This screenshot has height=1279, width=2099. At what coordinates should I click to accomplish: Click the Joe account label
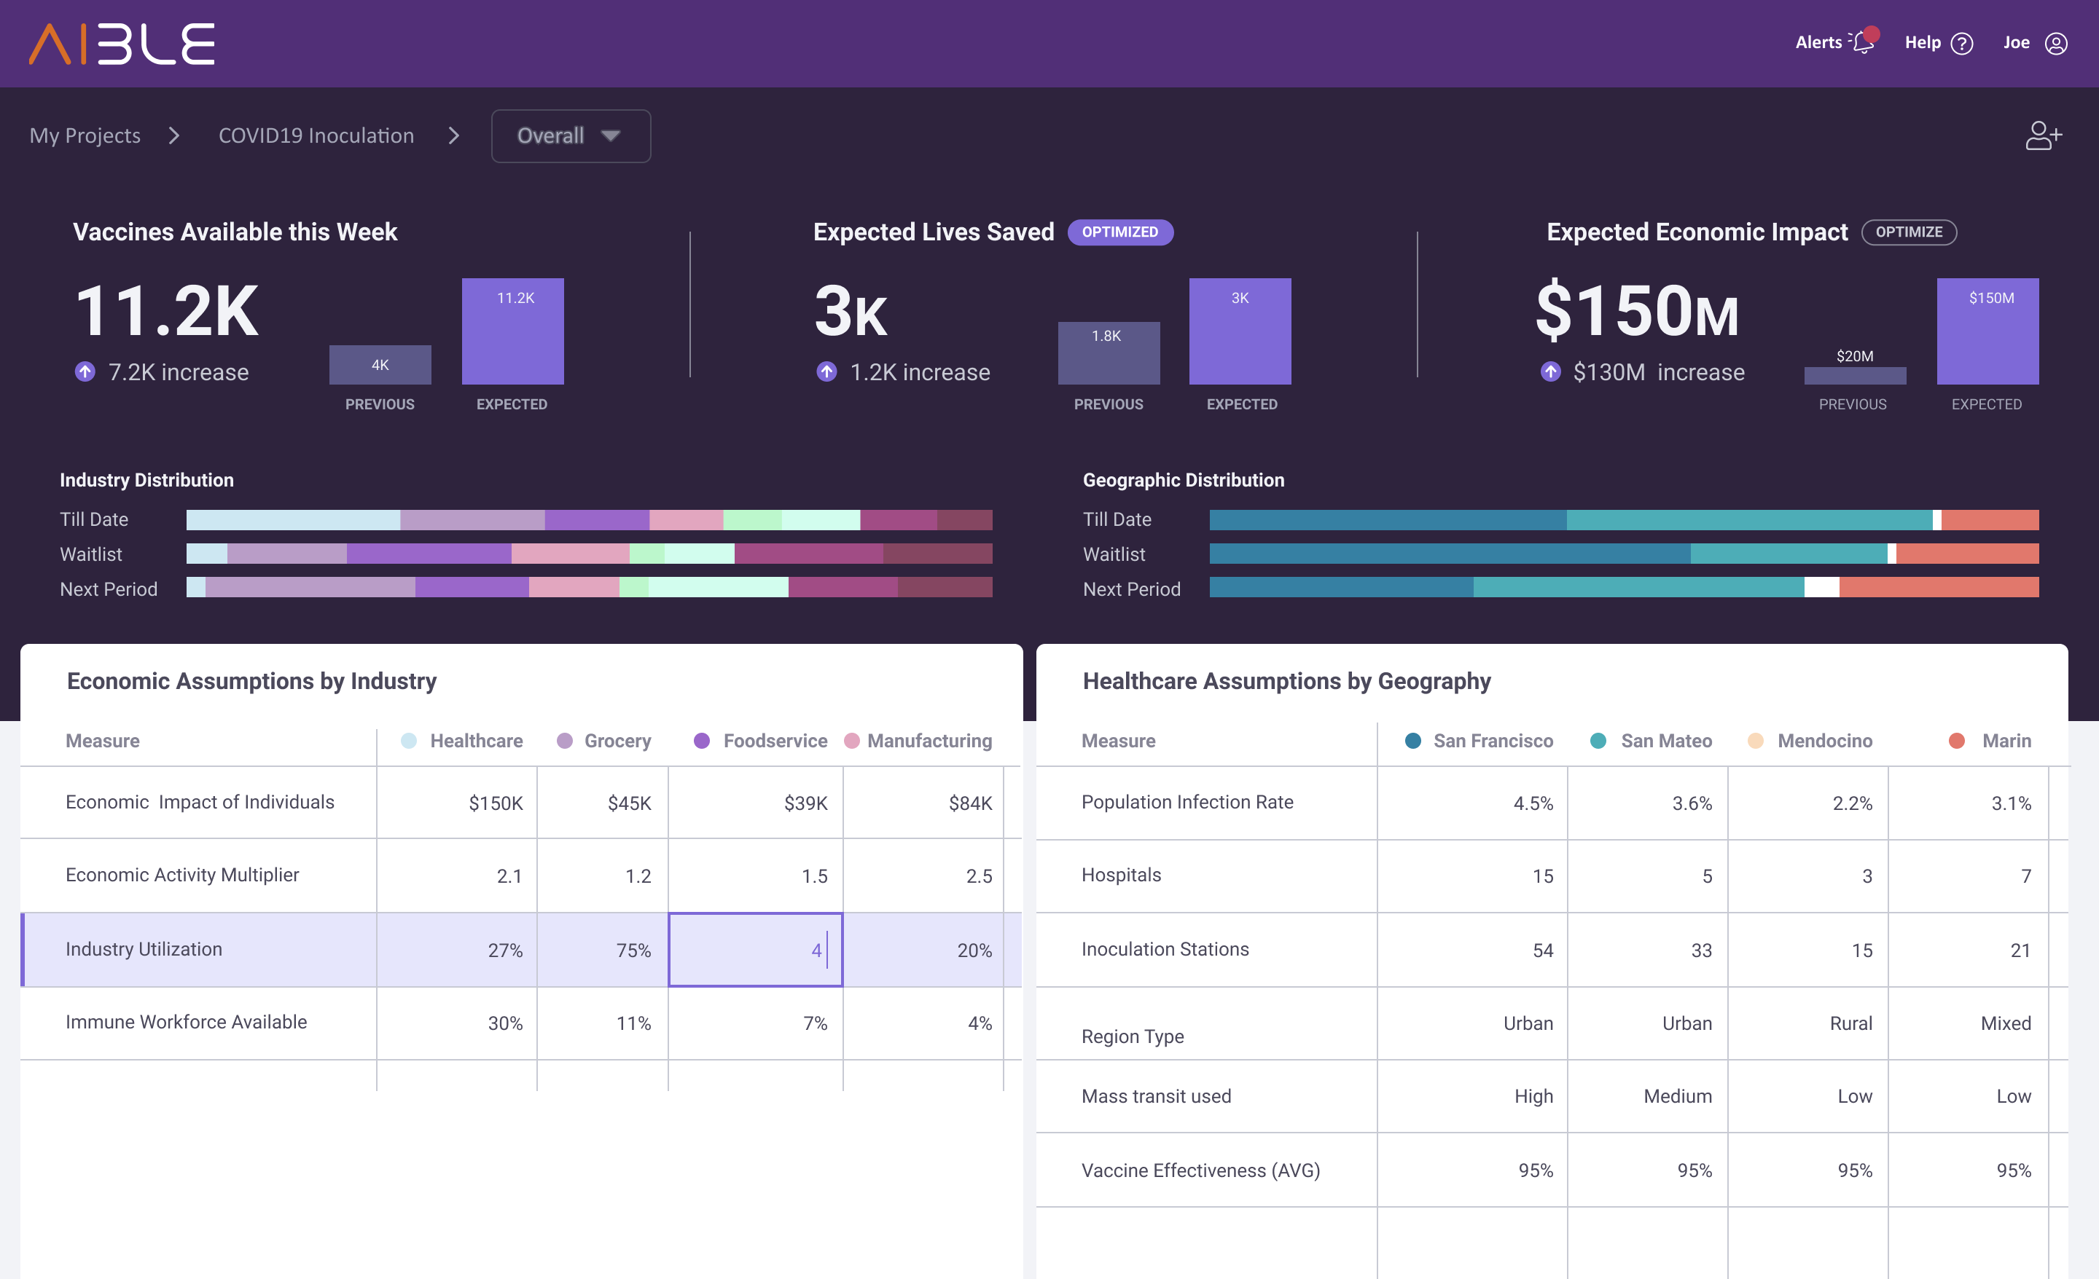point(2017,42)
